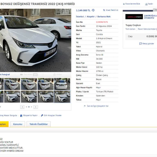
Task: Click İstanbul in location breadcrumb
Action: (x=80, y=17)
